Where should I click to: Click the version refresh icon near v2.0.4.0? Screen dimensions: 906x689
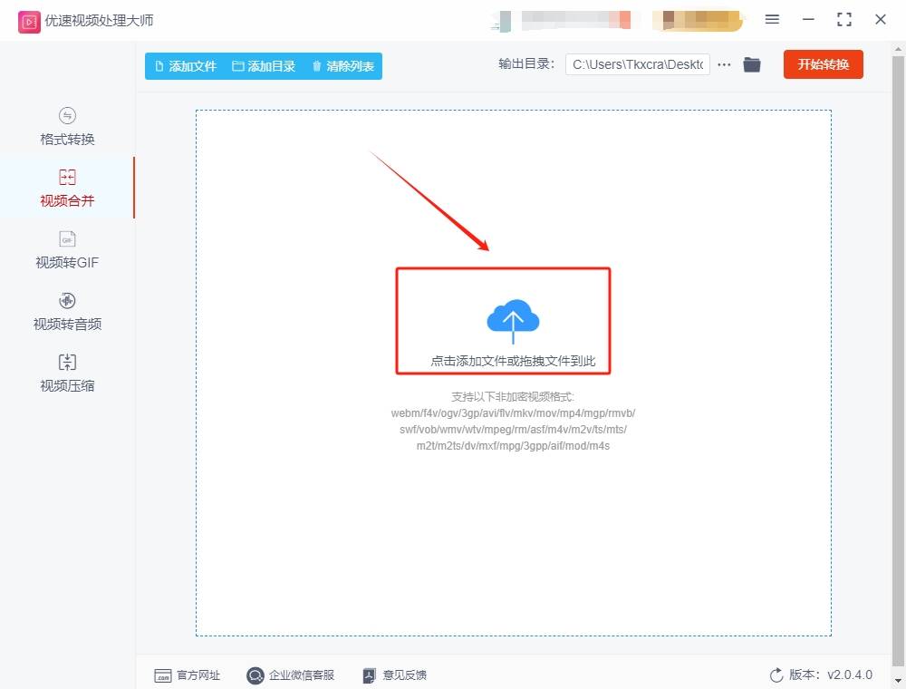coord(776,674)
